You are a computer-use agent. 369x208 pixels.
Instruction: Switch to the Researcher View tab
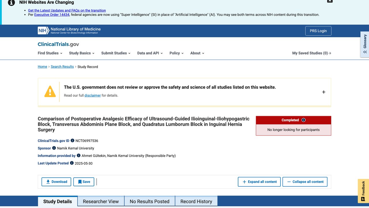(x=101, y=201)
